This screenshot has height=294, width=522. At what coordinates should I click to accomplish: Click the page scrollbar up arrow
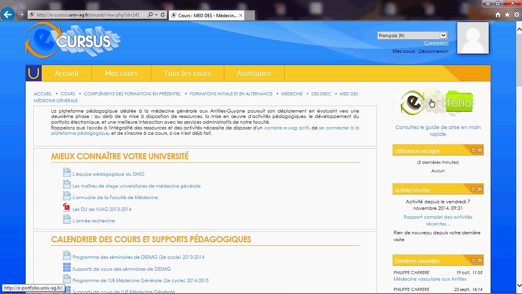[x=519, y=29]
